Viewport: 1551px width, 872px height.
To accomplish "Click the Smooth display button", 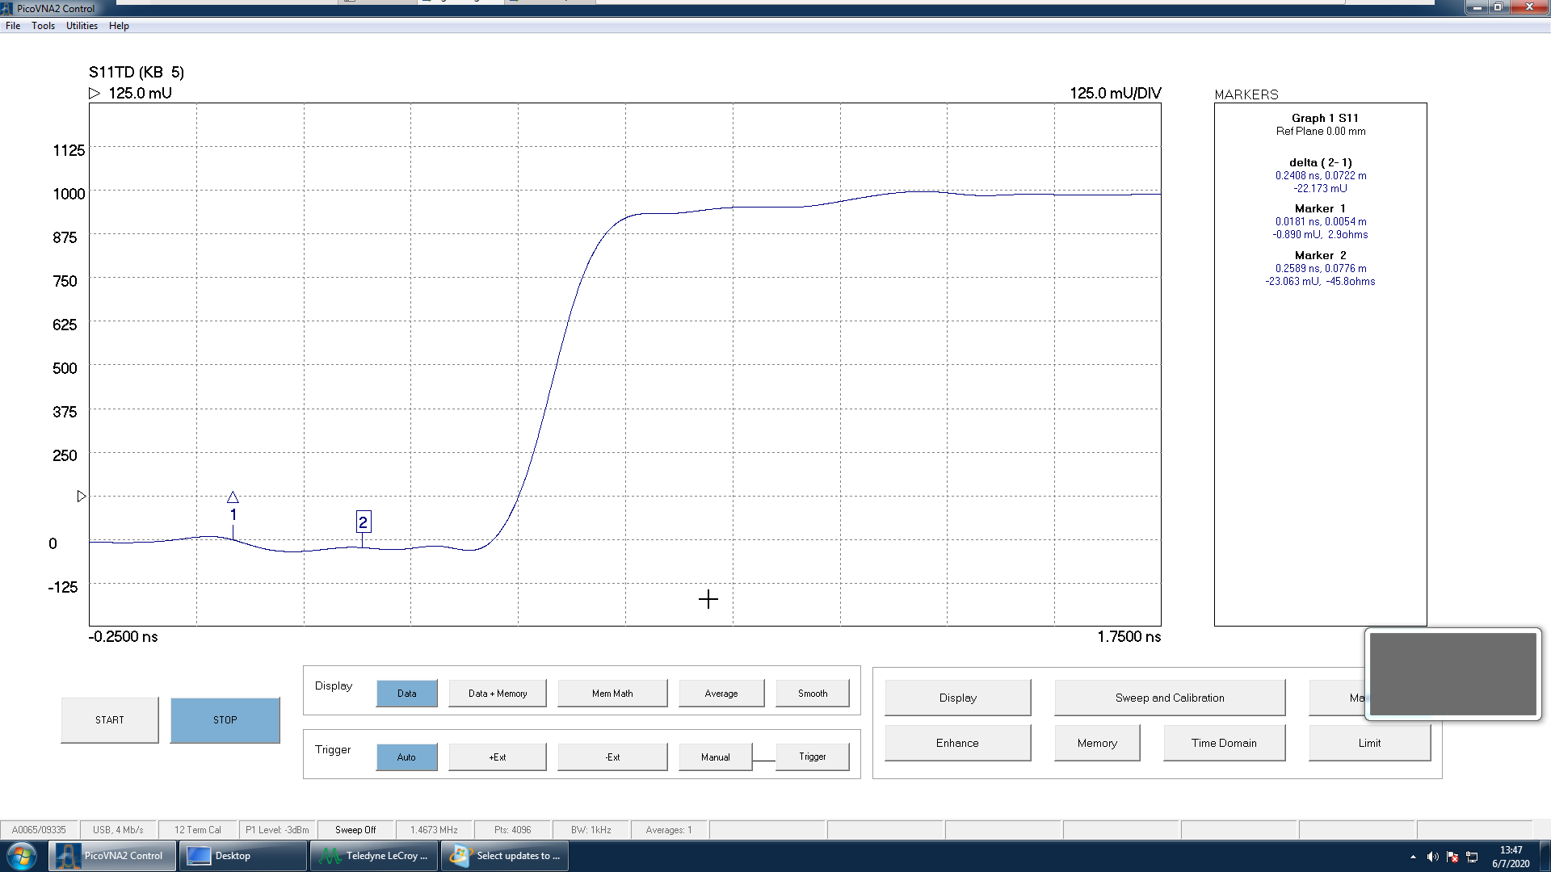I will pos(812,694).
